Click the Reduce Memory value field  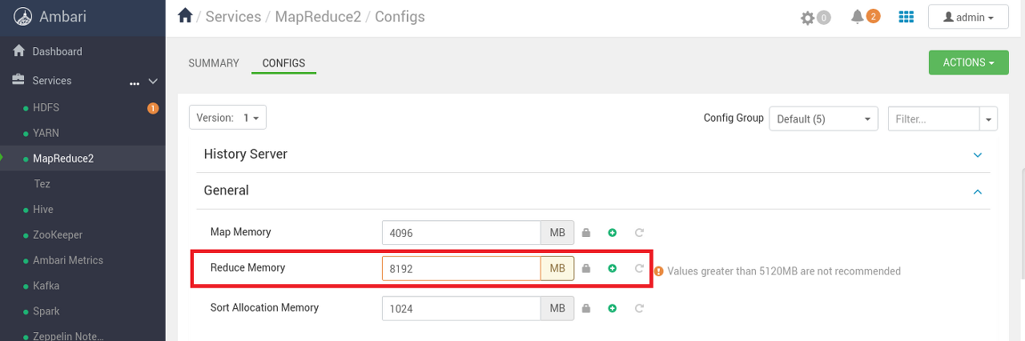tap(462, 269)
